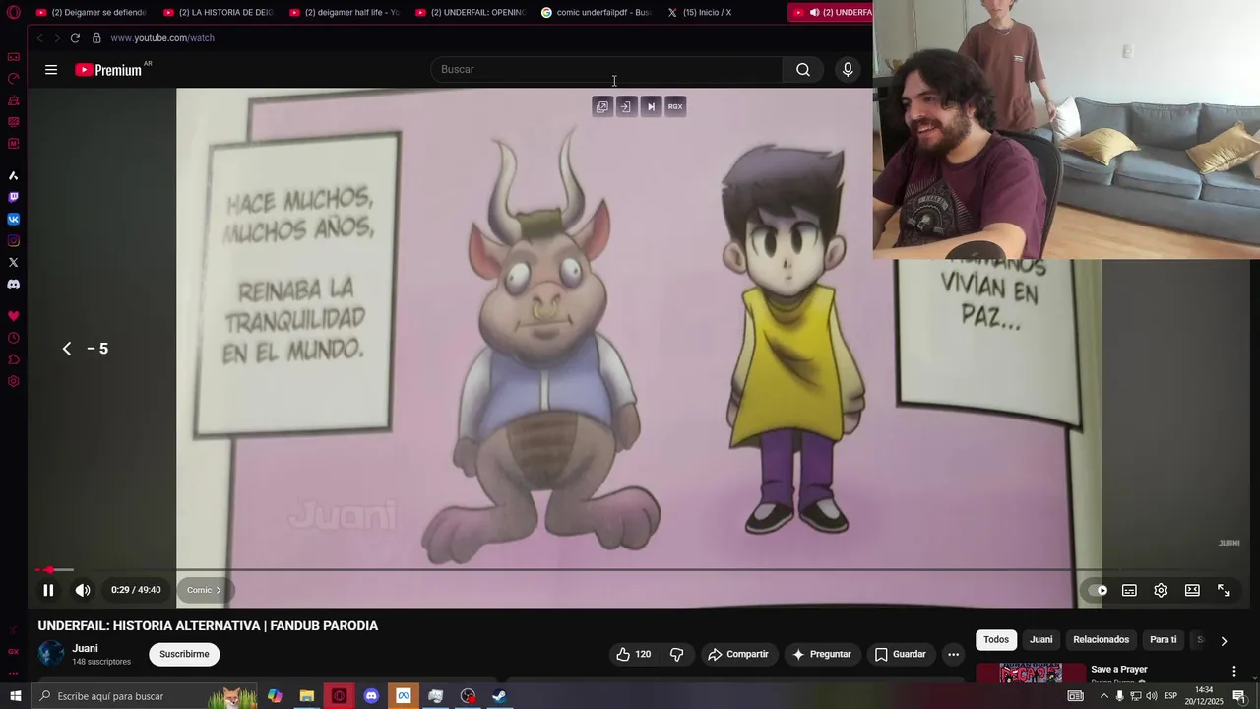Open more actions ellipsis below video

(953, 654)
